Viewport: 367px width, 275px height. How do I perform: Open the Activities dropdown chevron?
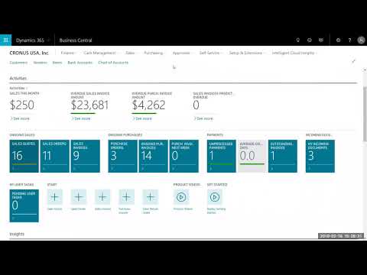[27, 88]
